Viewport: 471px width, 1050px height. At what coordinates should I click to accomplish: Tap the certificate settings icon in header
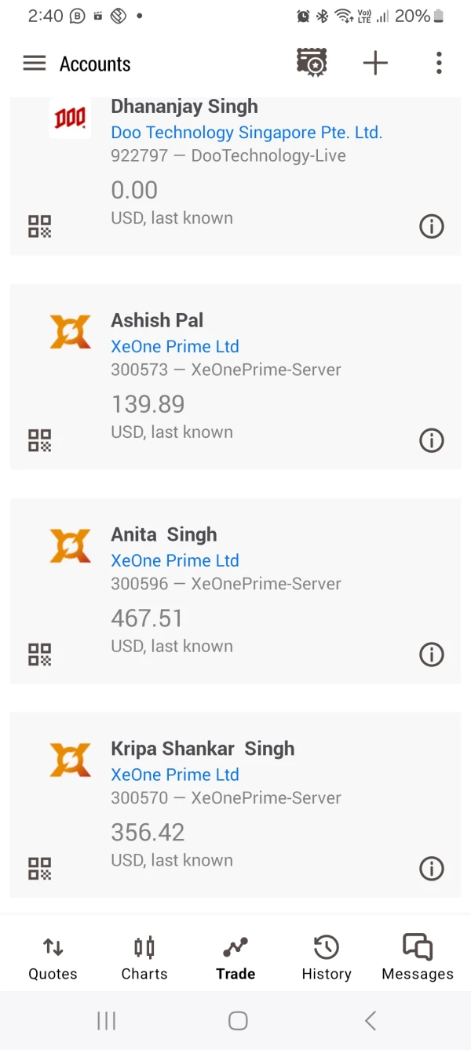pos(312,63)
